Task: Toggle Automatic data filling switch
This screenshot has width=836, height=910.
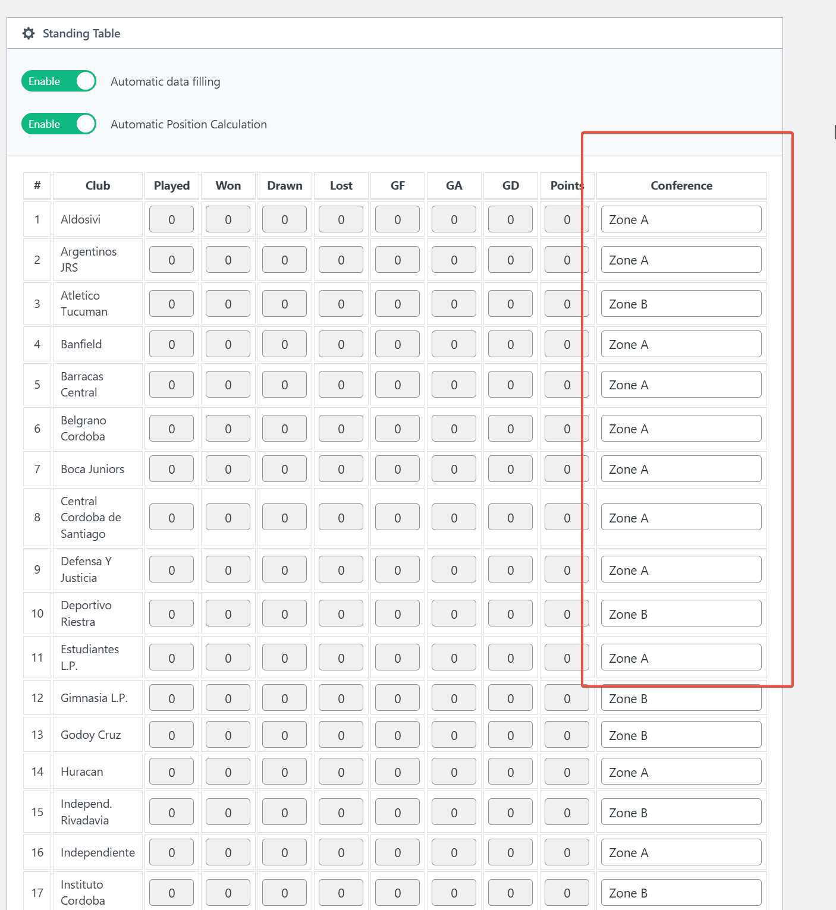Action: coord(59,81)
